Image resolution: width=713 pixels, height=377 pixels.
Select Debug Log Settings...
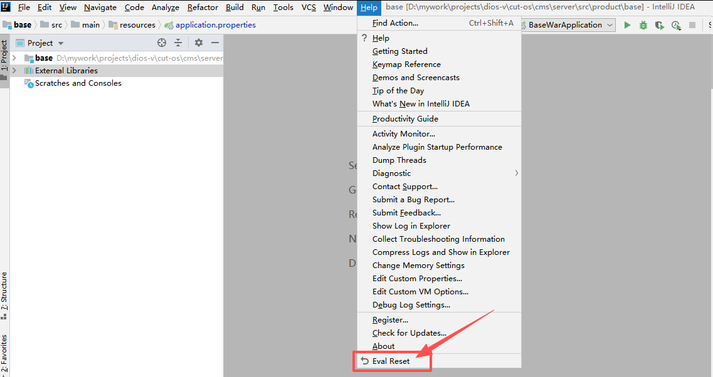pos(439,305)
